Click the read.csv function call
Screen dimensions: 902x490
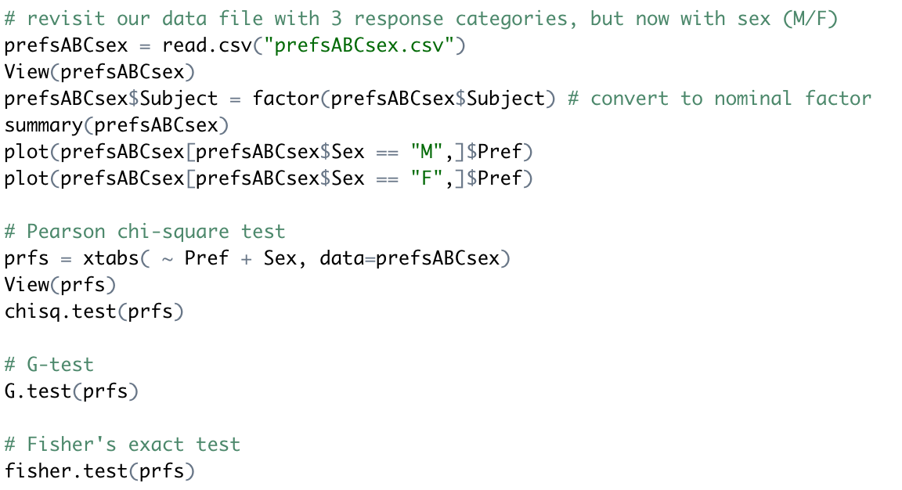click(x=211, y=45)
